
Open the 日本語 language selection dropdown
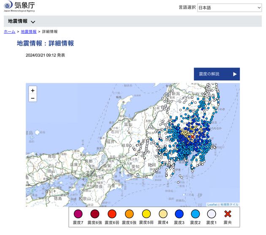[x=229, y=8]
